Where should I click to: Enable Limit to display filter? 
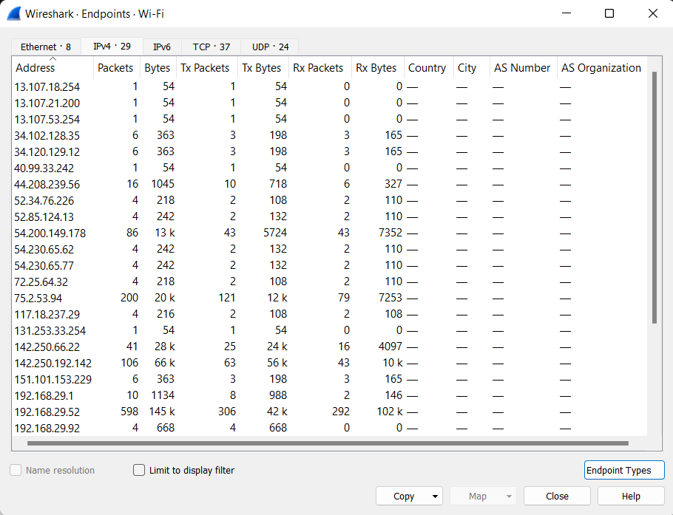point(138,470)
